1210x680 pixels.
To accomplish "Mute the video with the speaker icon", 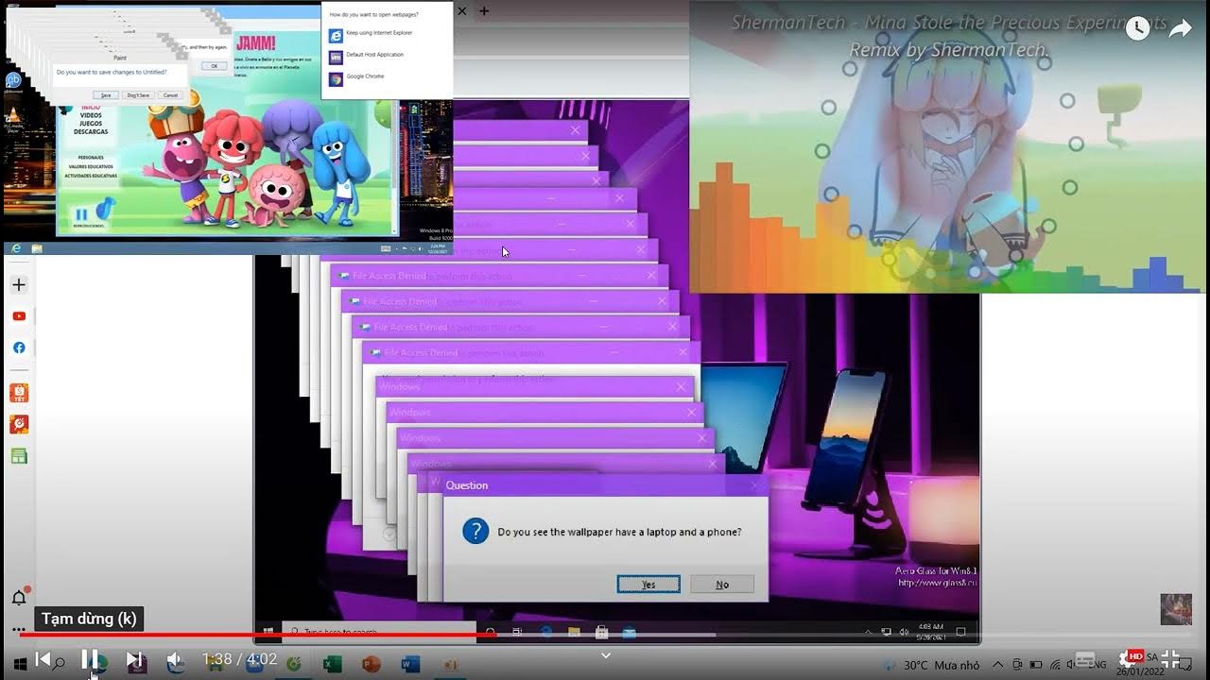I will (175, 660).
